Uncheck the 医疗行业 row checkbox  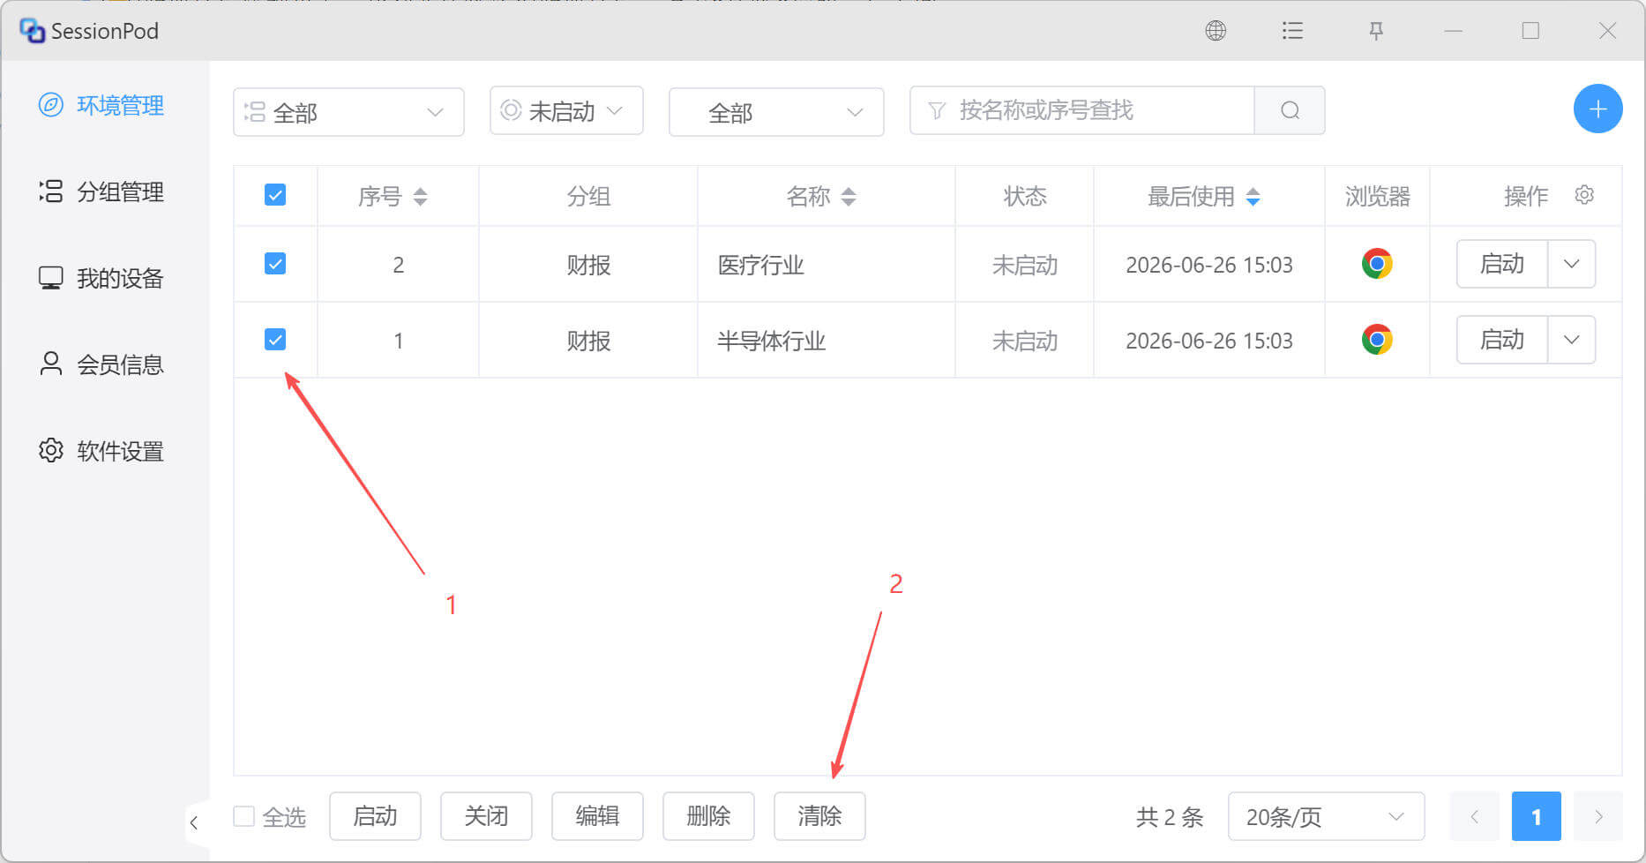tap(275, 264)
